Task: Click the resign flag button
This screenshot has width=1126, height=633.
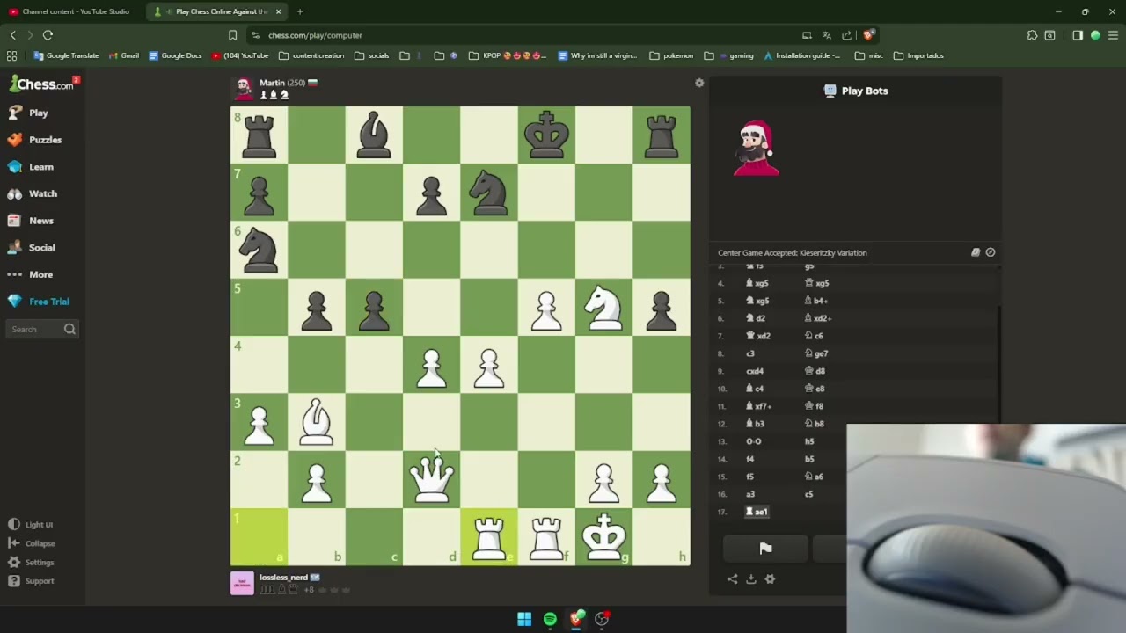Action: (765, 549)
